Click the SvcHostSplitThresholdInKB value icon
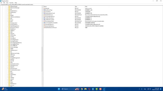The image size is (163, 91). [44, 23]
